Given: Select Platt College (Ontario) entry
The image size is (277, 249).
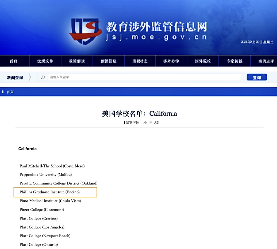Looking at the screenshot, I should (x=39, y=245).
